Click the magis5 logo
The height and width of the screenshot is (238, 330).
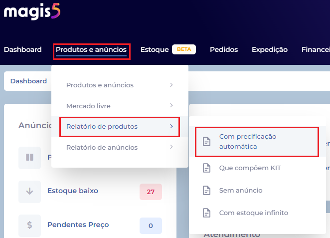32,11
